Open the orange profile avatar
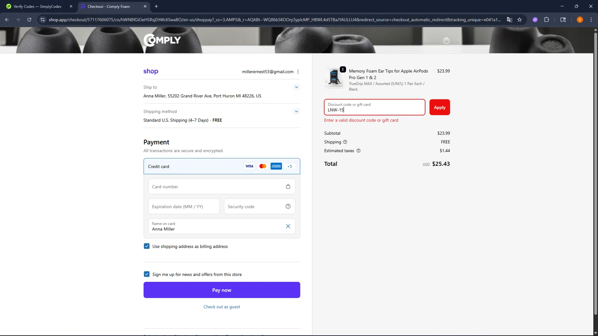Viewport: 598px width, 336px height. (580, 20)
